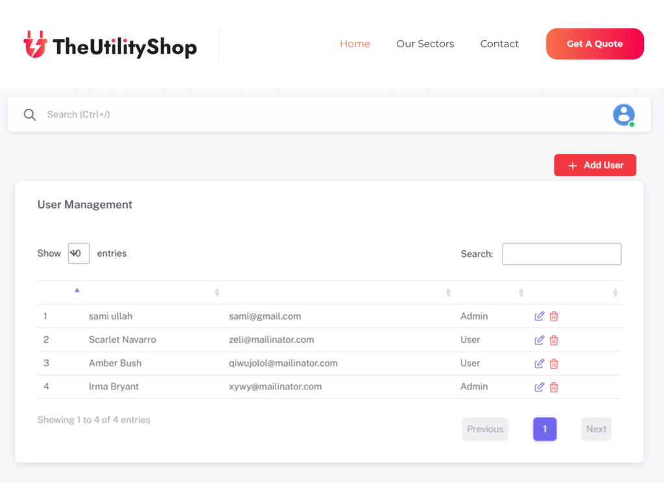664x495 pixels.
Task: Sort by the first column ascending arrow
Action: point(77,291)
